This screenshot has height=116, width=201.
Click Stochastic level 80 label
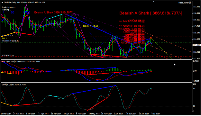[194, 89]
